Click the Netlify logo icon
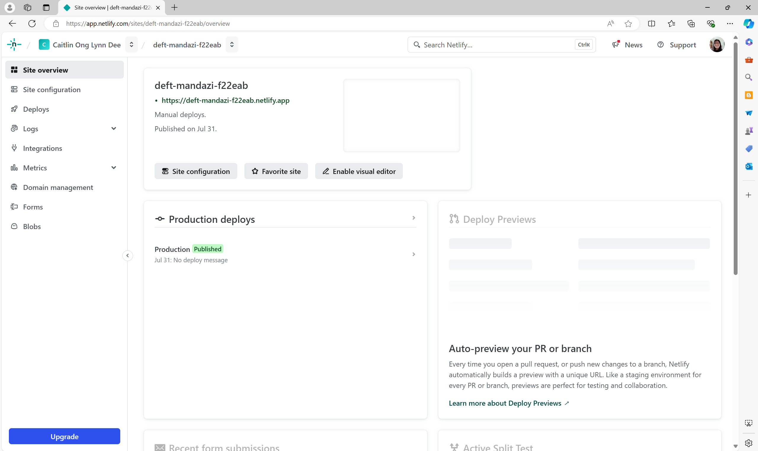The height and width of the screenshot is (451, 758). (x=14, y=45)
